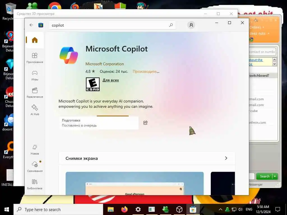Click deez nuts personal message dropdown
The image size is (287, 215).
269,34
